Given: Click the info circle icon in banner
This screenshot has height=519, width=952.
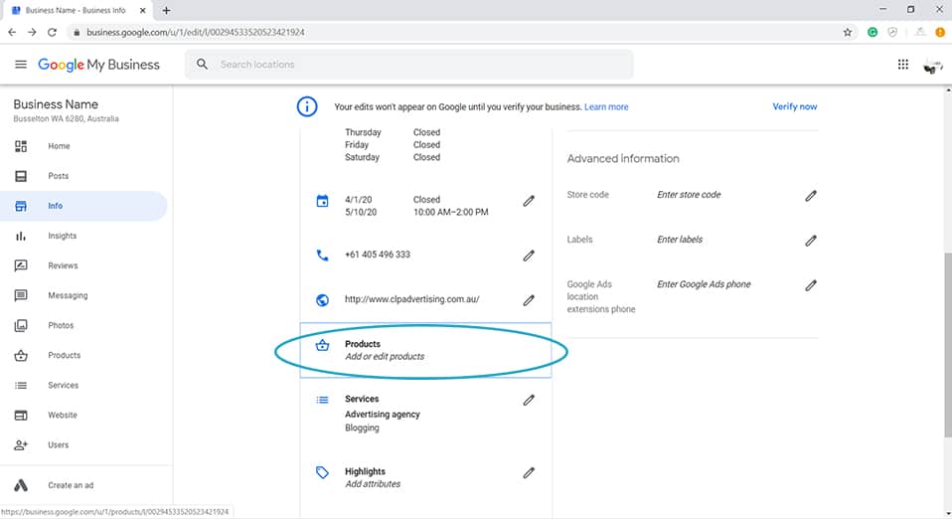Looking at the screenshot, I should point(307,106).
